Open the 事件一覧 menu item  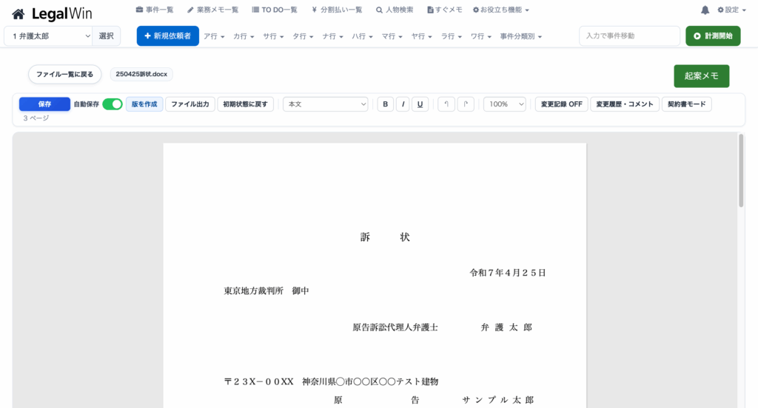tap(154, 10)
